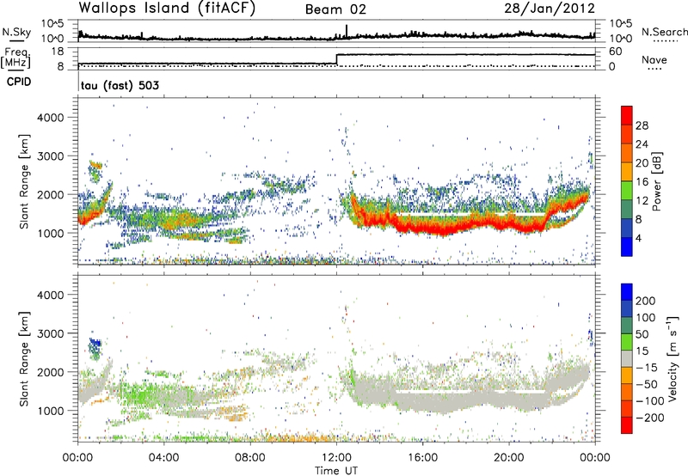Screen dimensions: 688x476
Task: Click gray middle segment of Velocity colorbar
Action: point(627,359)
